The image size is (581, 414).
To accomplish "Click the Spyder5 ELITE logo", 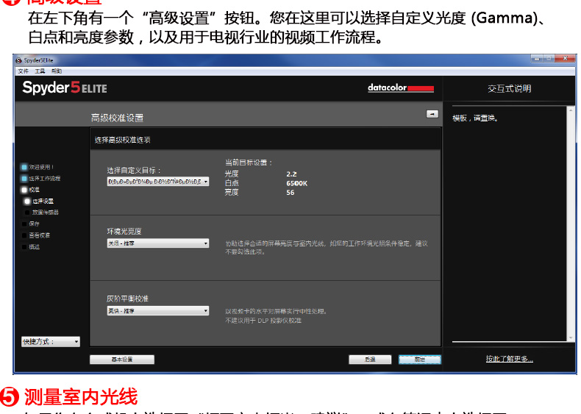I will coord(65,88).
